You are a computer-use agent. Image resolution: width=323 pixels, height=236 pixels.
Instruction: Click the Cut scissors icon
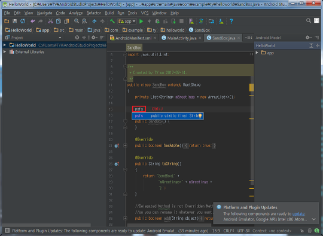click(50, 21)
